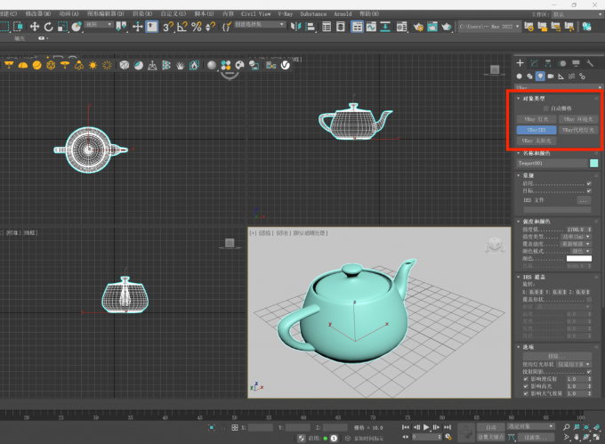Click the Zoom magnifier viewport control
This screenshot has width=605, height=444.
click(x=566, y=427)
